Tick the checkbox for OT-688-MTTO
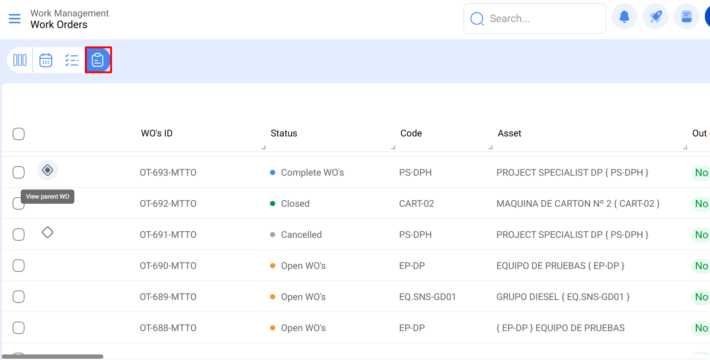The width and height of the screenshot is (710, 360). [x=19, y=328]
